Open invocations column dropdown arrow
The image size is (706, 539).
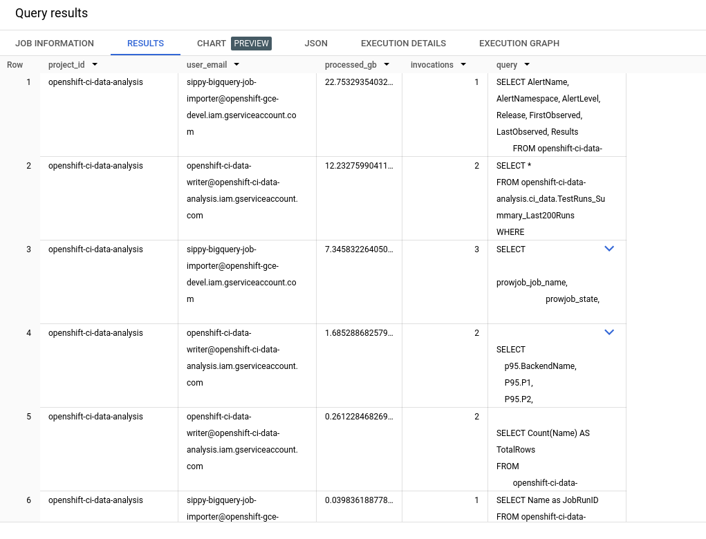[x=463, y=64]
